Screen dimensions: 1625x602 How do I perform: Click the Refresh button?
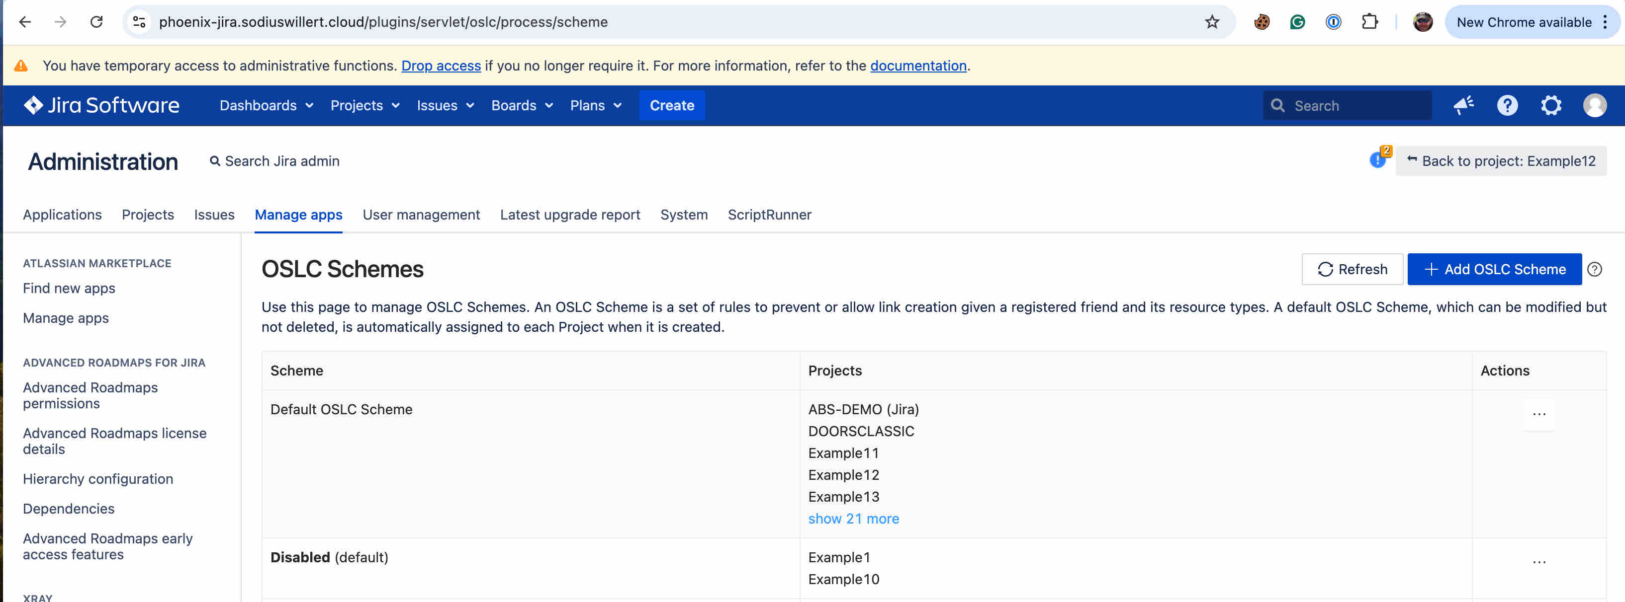[1352, 269]
